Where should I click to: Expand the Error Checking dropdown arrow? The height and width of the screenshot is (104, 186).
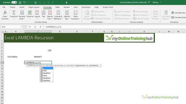[149, 15]
